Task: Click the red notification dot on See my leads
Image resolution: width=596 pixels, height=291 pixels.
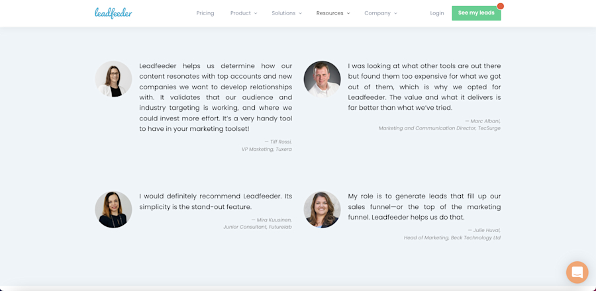Action: coord(500,6)
